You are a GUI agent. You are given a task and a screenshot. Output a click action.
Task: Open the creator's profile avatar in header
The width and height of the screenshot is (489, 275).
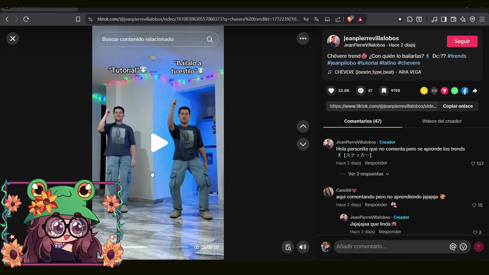tap(334, 41)
